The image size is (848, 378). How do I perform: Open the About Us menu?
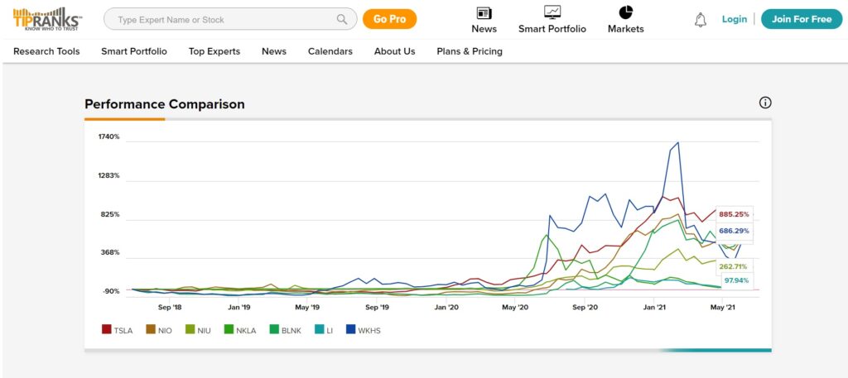tap(395, 51)
